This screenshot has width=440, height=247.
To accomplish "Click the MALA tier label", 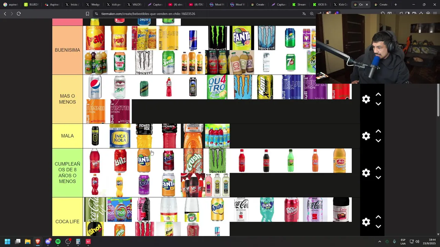I will 67,136.
